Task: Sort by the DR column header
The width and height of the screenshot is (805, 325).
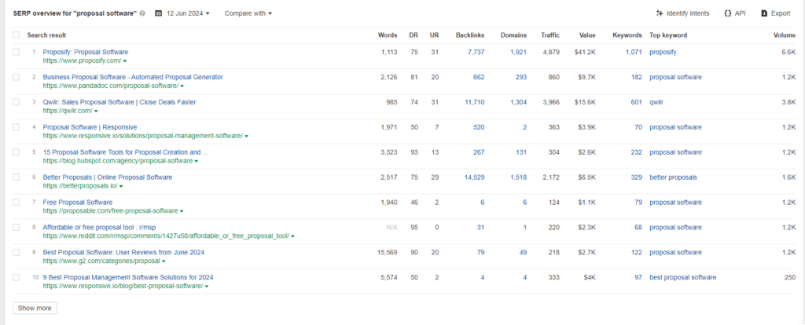Action: click(x=414, y=35)
